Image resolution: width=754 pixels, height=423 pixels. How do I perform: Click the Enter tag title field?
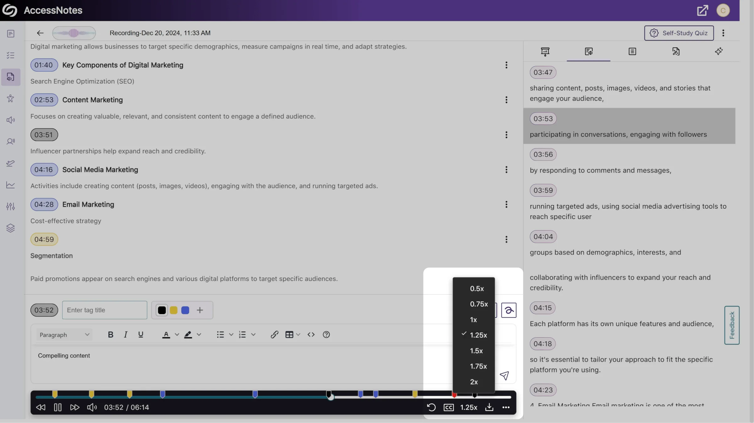(105, 310)
